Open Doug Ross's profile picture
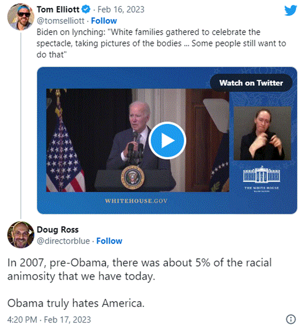The image size is (305, 330). (x=21, y=235)
